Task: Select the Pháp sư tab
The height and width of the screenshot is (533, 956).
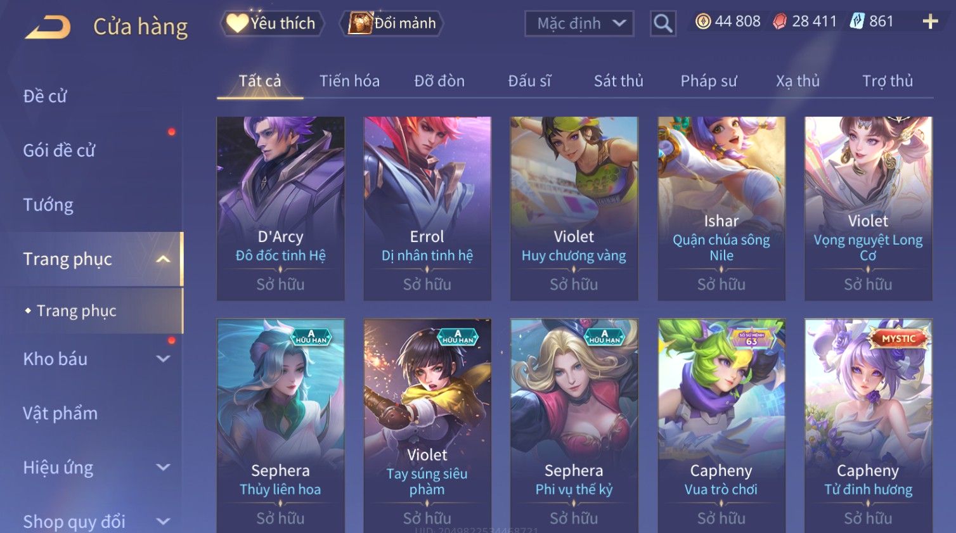Action: click(709, 81)
